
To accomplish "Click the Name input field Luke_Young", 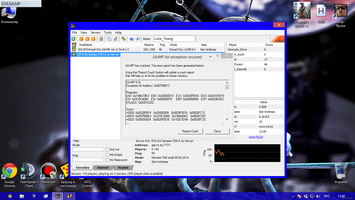I will point(174,39).
